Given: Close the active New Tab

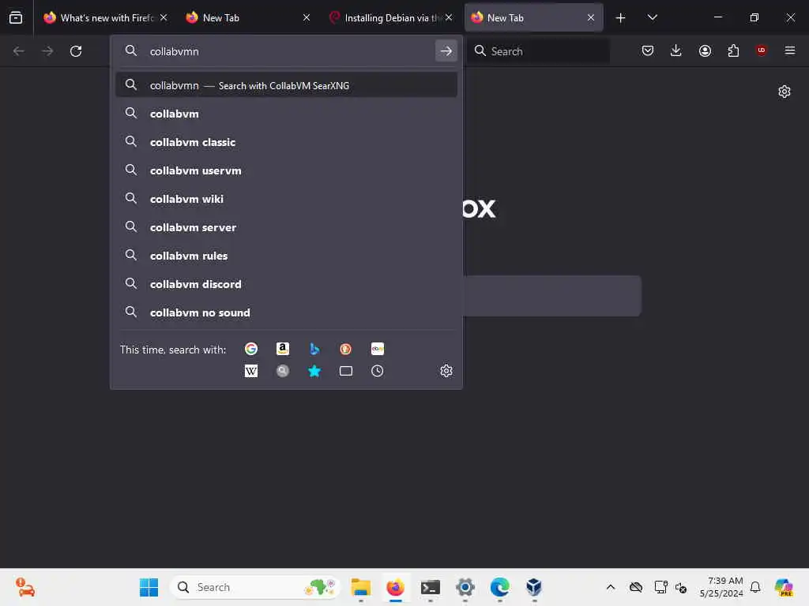Looking at the screenshot, I should [x=591, y=17].
